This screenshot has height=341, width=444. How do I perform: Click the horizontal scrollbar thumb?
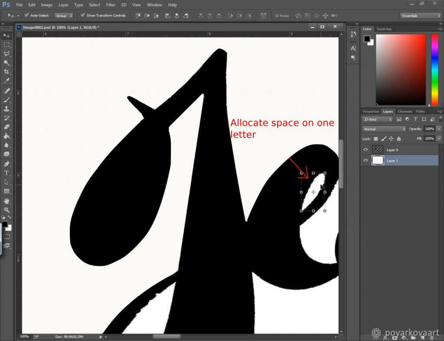click(166, 337)
